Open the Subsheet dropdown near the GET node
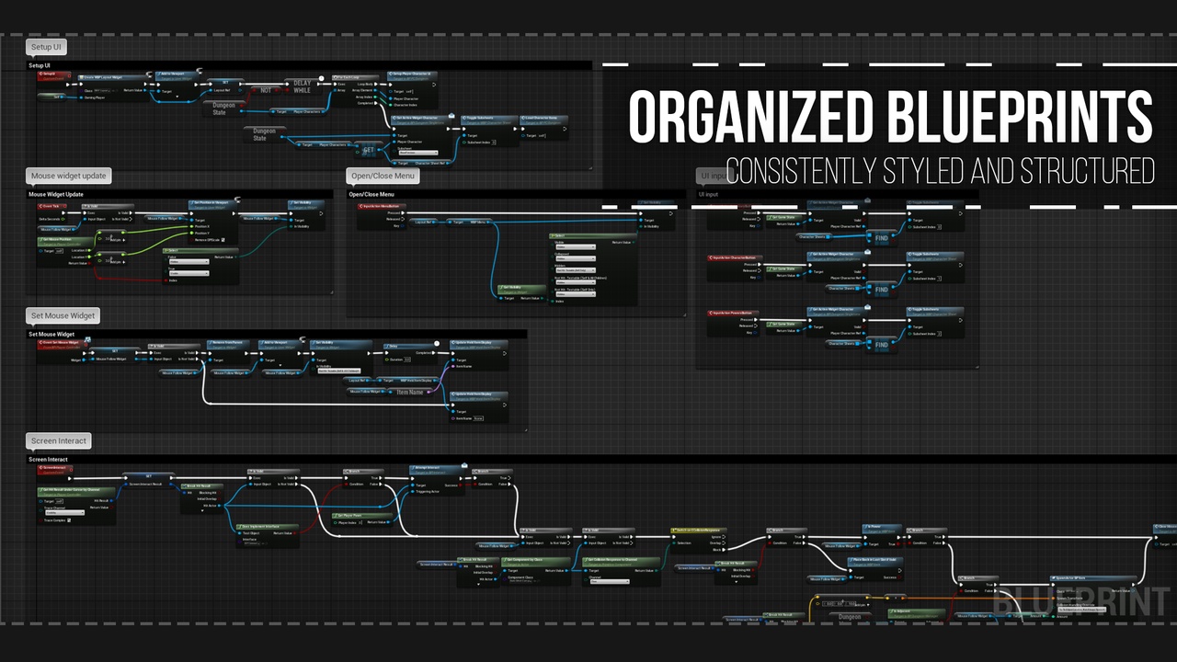The height and width of the screenshot is (662, 1177). (417, 153)
